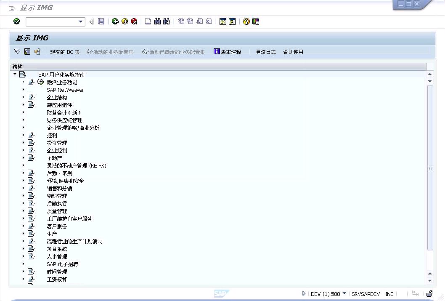Open documentation icon beside 生产

[31, 233]
